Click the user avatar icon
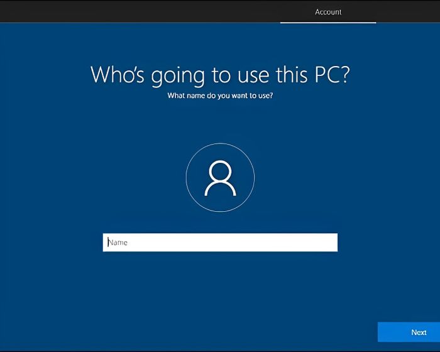The width and height of the screenshot is (440, 352). (220, 177)
